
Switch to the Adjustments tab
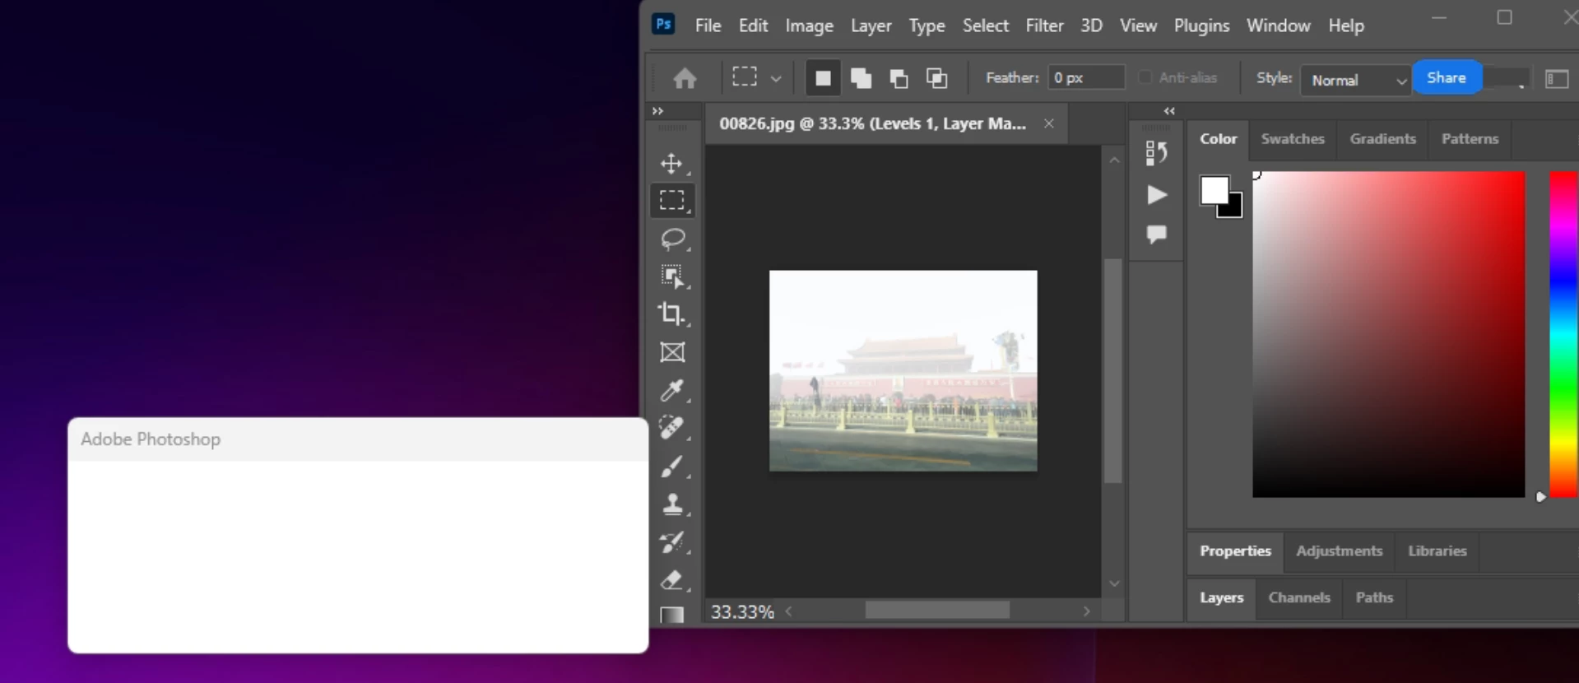point(1339,551)
